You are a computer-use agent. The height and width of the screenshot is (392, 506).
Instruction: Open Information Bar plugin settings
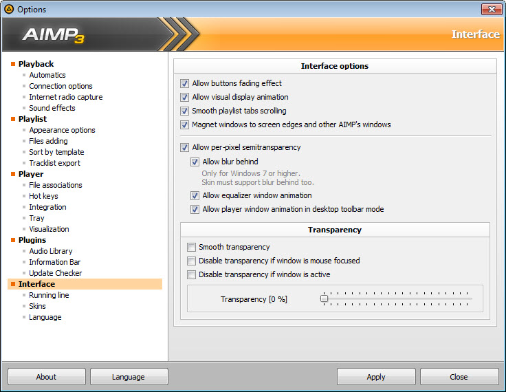click(x=55, y=262)
